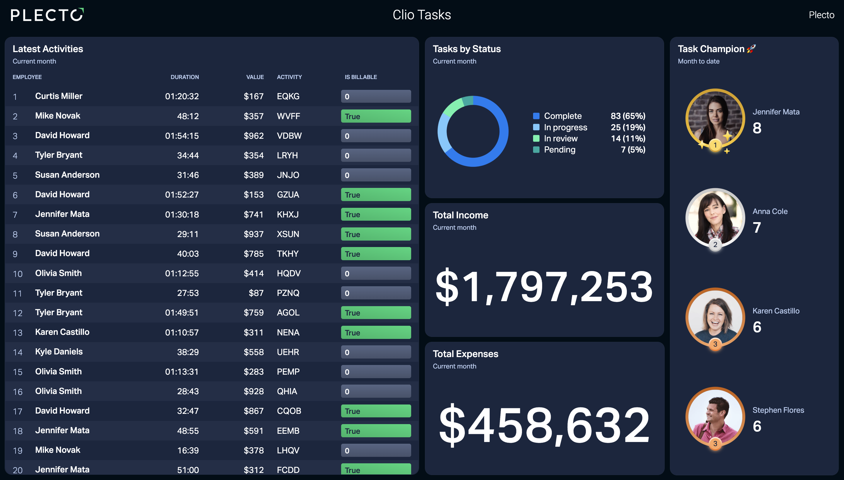844x480 pixels.
Task: Click the DURATION column header
Action: (185, 77)
